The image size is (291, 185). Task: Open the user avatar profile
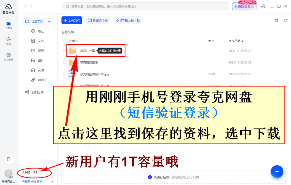pos(9,174)
